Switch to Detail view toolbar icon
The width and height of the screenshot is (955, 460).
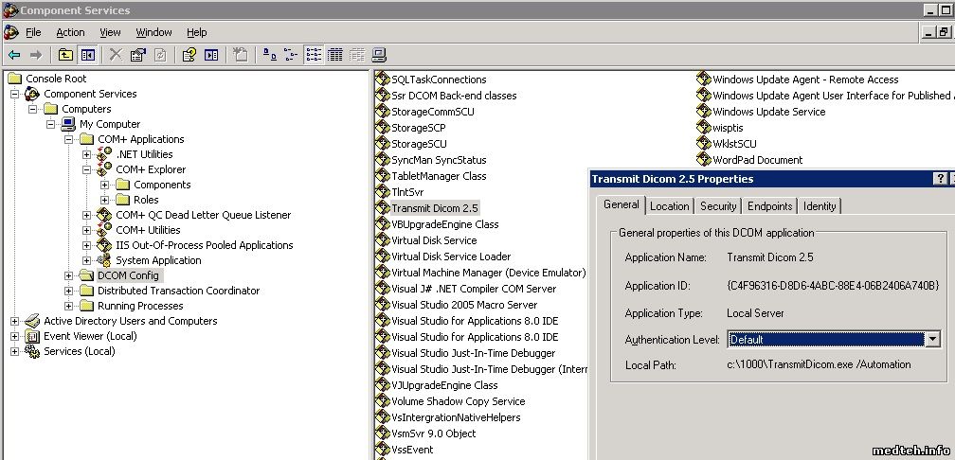pos(334,55)
